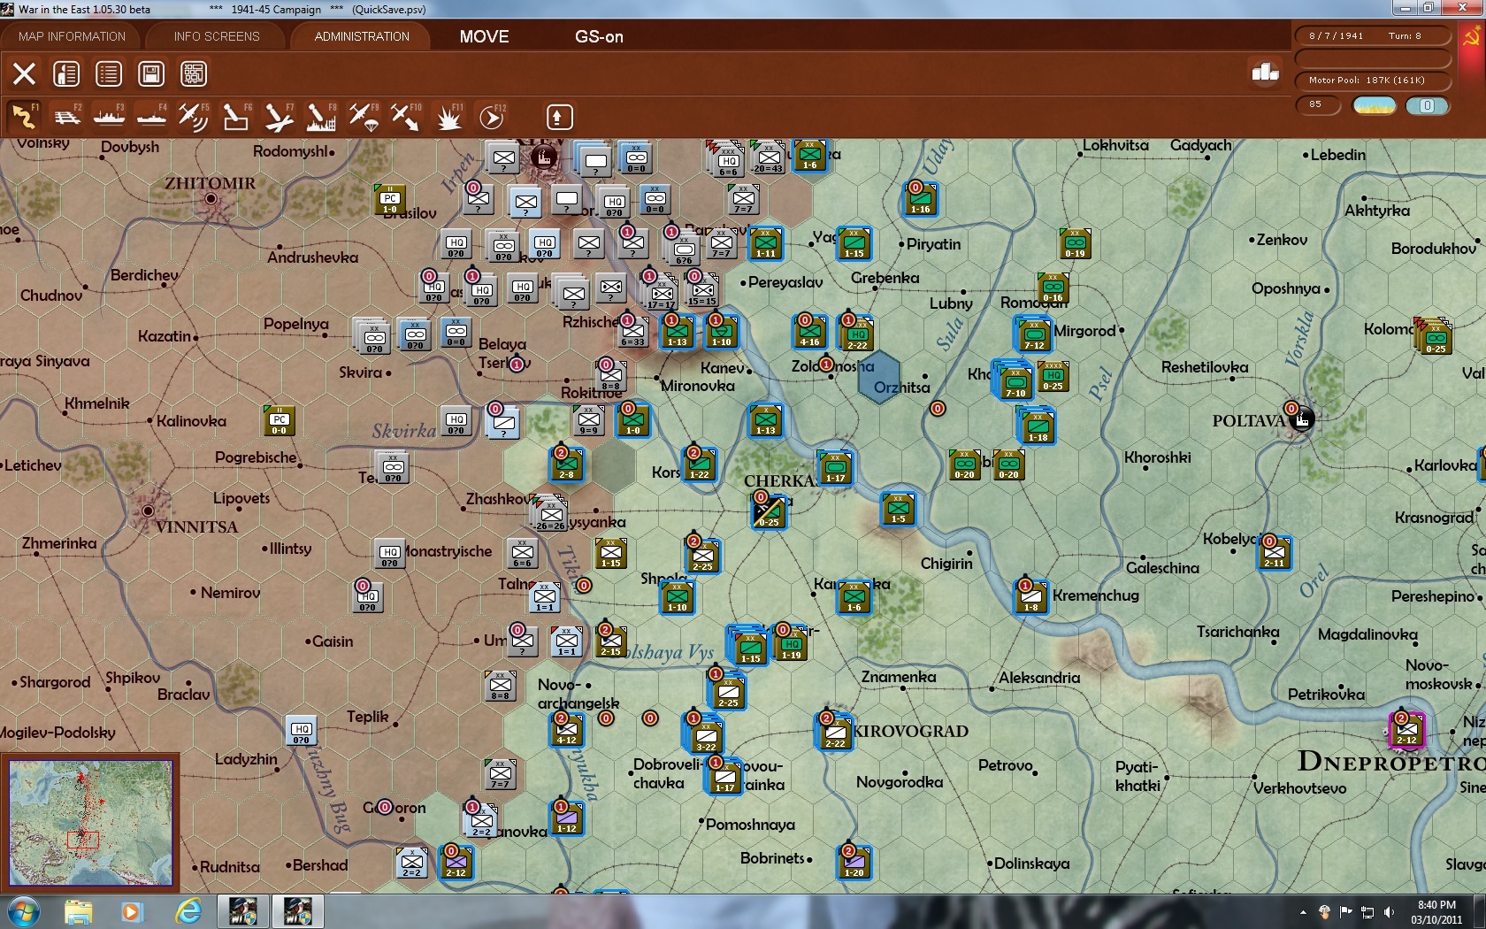Image resolution: width=1486 pixels, height=929 pixels.
Task: Select the 2-11 unit at Kobelyaki
Action: [1274, 553]
